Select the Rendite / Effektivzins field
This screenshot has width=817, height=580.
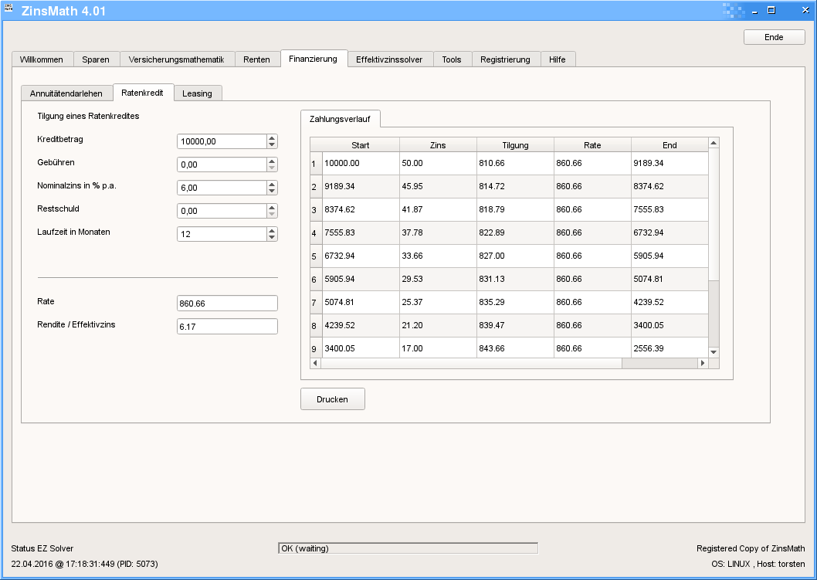point(226,327)
